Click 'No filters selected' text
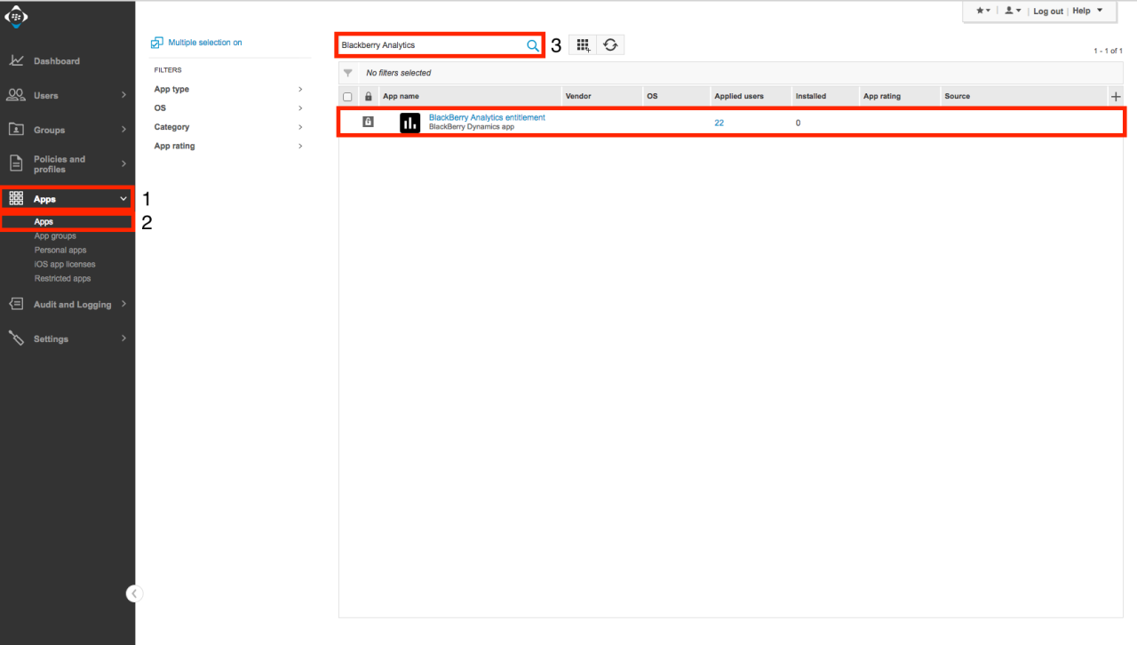The height and width of the screenshot is (645, 1137). pos(399,73)
